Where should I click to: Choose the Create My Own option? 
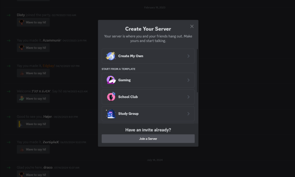[x=148, y=56]
